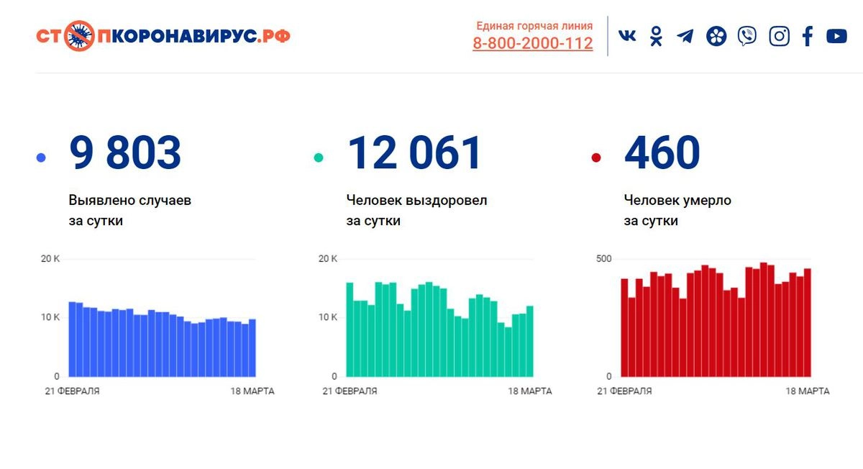Click the YouTube icon
The height and width of the screenshot is (469, 863).
[836, 36]
